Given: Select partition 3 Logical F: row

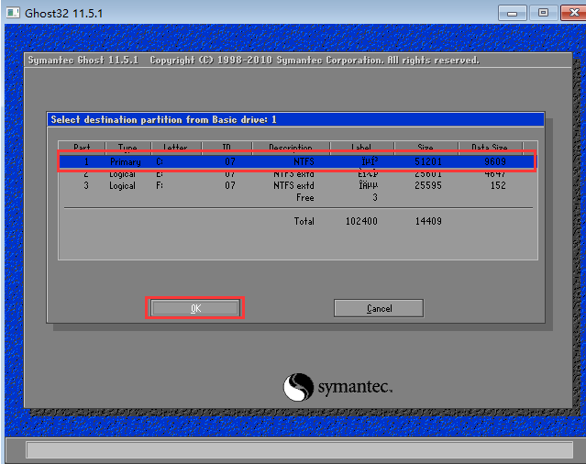Looking at the screenshot, I should (x=296, y=185).
